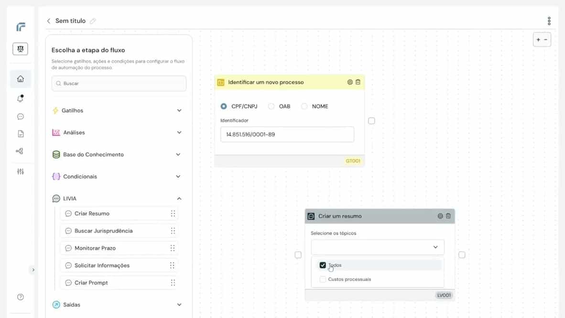Expand the Gatilhos section chevron
Screen dimensions: 565x318
pyautogui.click(x=179, y=110)
